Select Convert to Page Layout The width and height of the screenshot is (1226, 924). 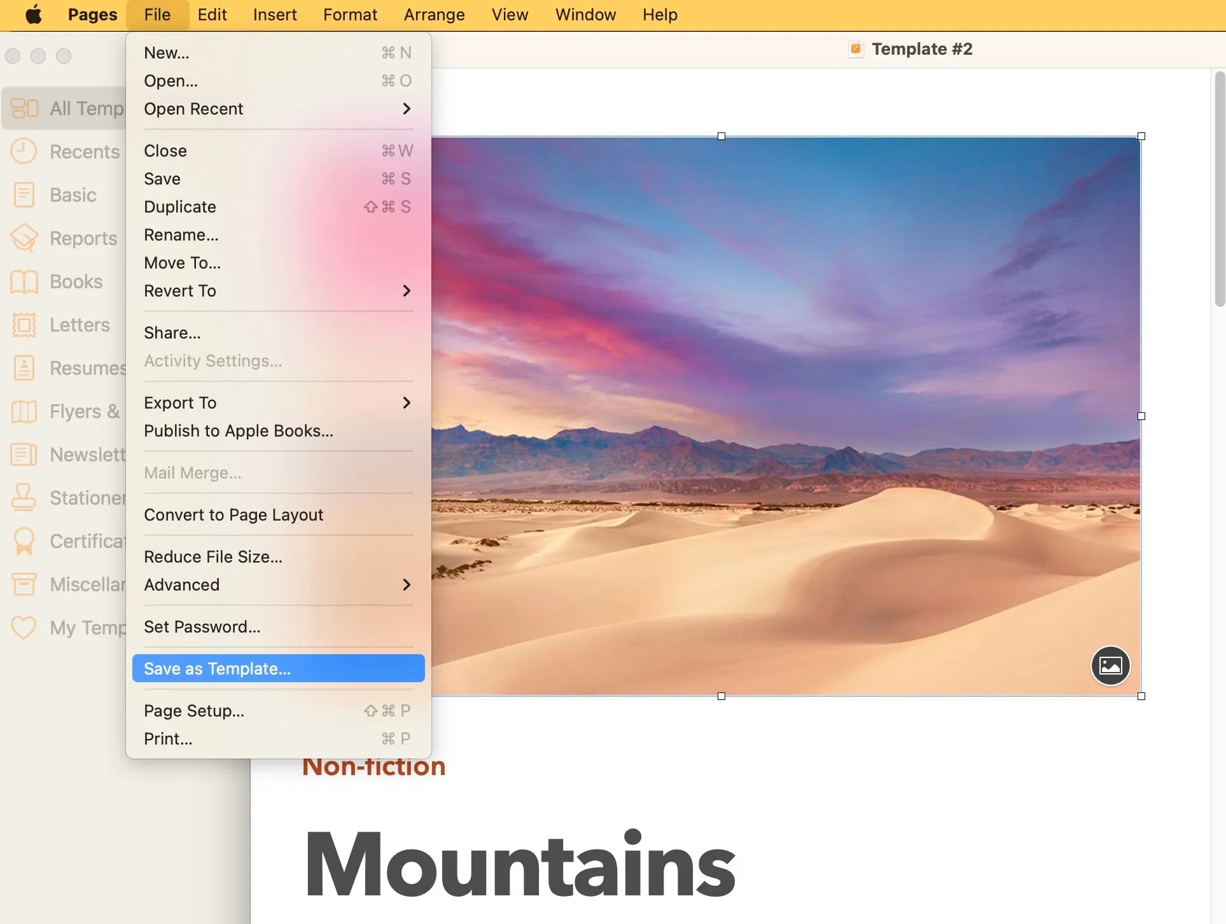click(233, 515)
